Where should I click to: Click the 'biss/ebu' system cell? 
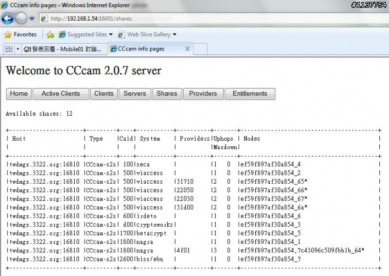(x=150, y=259)
